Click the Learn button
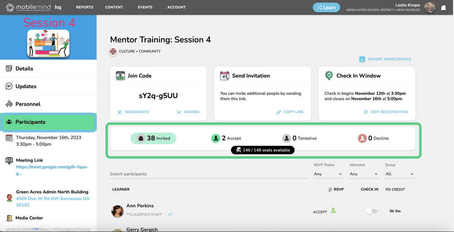Screen dimensions: 454x232 pos(326,7)
